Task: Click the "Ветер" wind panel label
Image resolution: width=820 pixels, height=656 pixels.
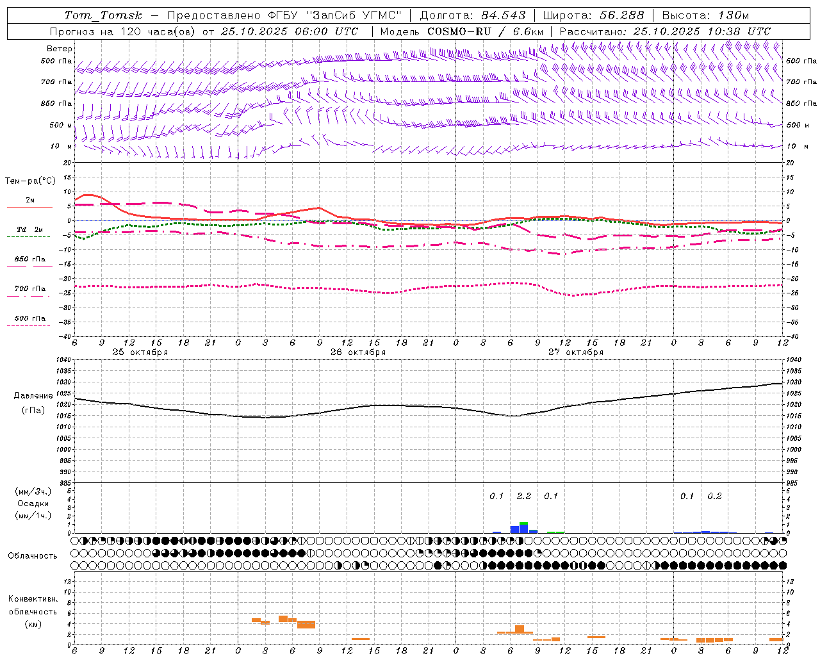Action: click(x=60, y=49)
